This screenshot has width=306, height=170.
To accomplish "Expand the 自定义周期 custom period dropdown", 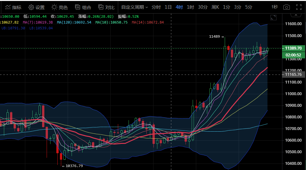I will pos(134,7).
